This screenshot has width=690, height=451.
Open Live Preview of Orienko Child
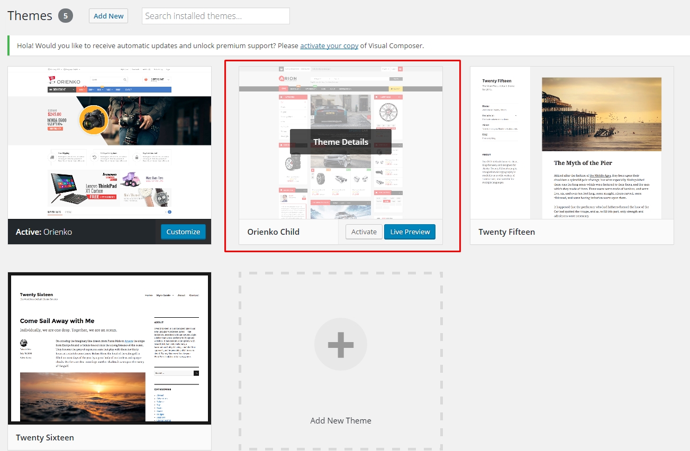pos(410,232)
